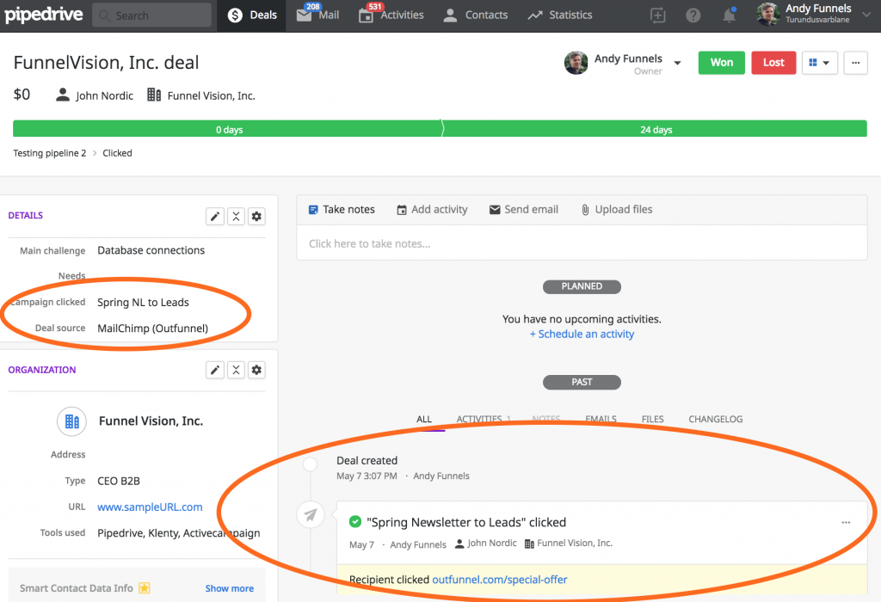
Task: Open the deal more options menu
Action: (x=856, y=63)
